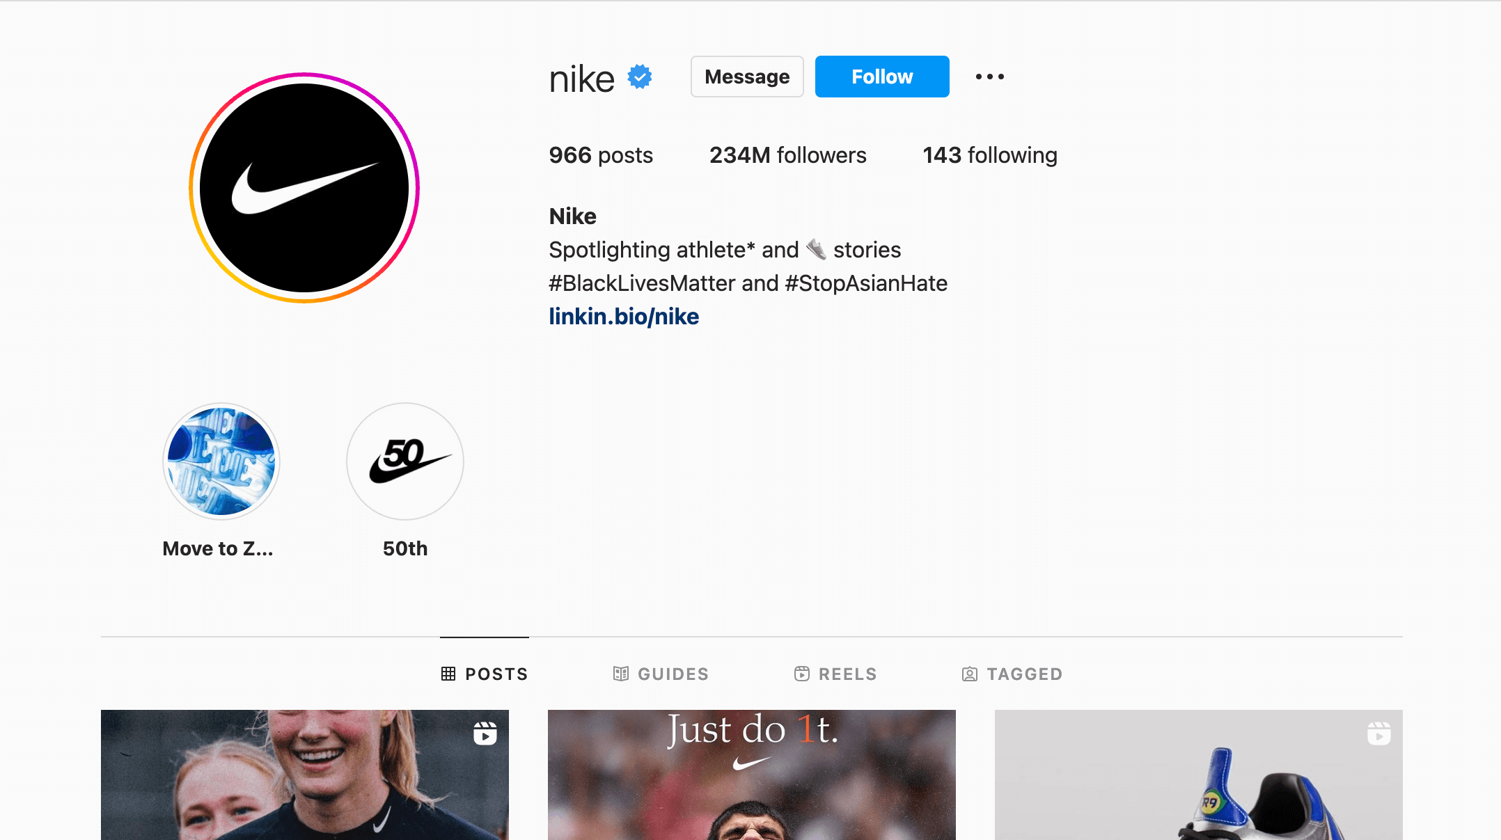This screenshot has height=840, width=1501.
Task: Select the GUIDES tab
Action: [661, 674]
